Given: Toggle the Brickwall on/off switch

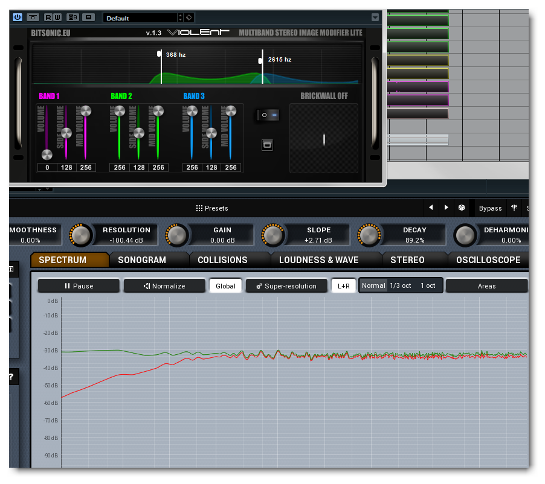Looking at the screenshot, I should [268, 115].
